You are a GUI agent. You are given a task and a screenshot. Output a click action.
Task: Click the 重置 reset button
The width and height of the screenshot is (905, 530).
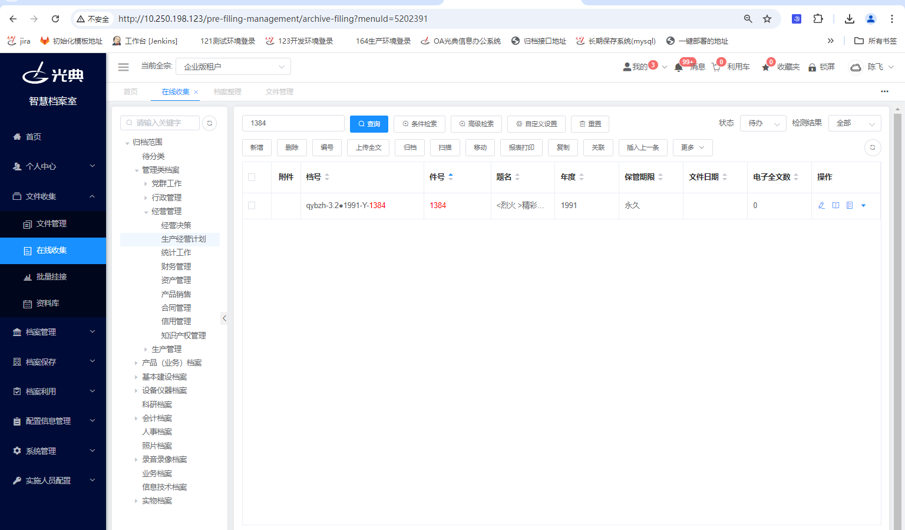pos(590,124)
